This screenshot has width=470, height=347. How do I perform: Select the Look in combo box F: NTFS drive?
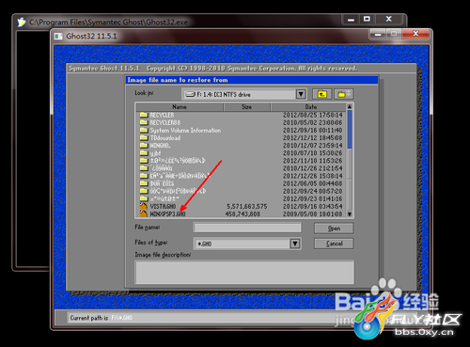[243, 94]
